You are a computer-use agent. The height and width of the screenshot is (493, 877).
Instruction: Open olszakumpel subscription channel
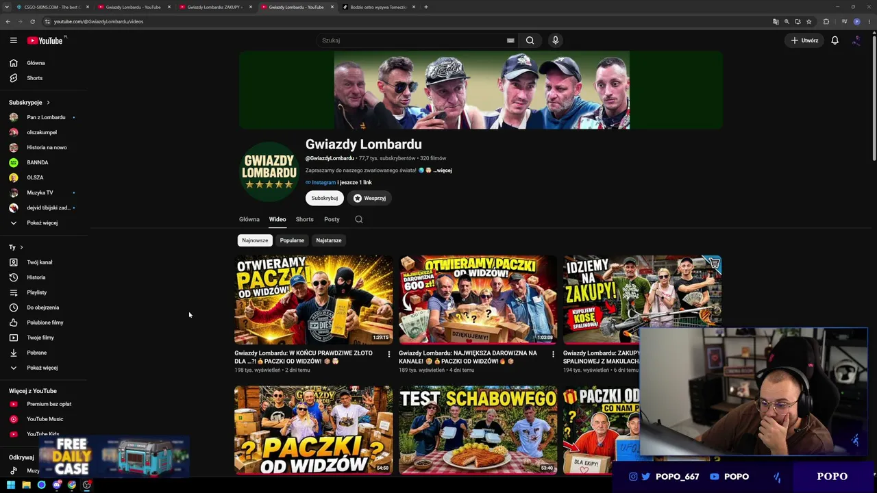click(44, 132)
